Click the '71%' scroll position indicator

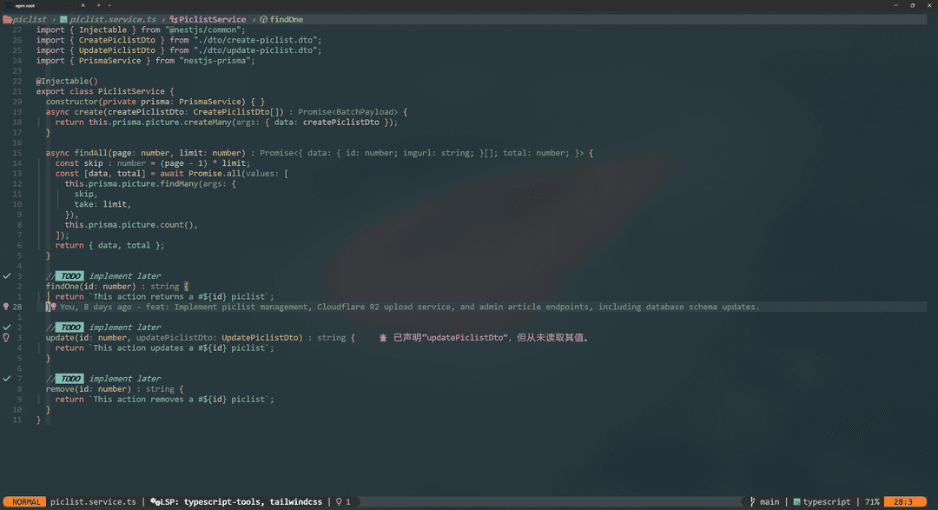pos(872,501)
